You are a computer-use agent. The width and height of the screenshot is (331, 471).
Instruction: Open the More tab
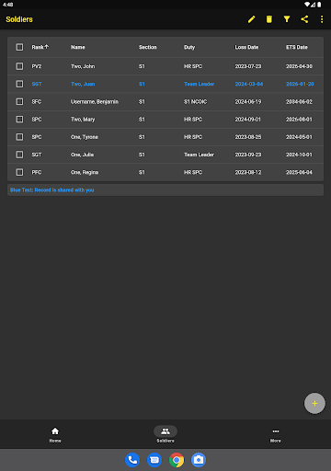click(276, 434)
